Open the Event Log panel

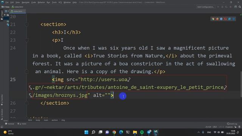pos(232,124)
